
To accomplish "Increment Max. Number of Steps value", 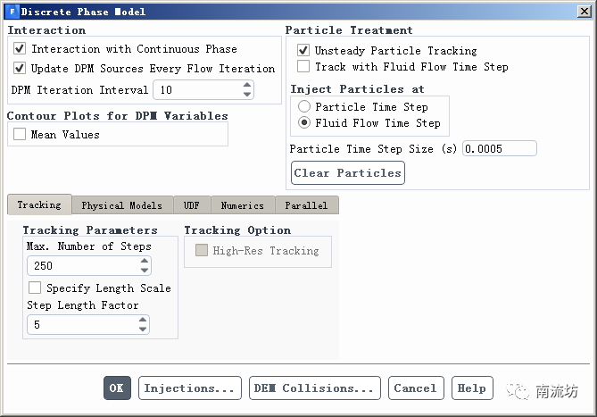I will point(145,262).
